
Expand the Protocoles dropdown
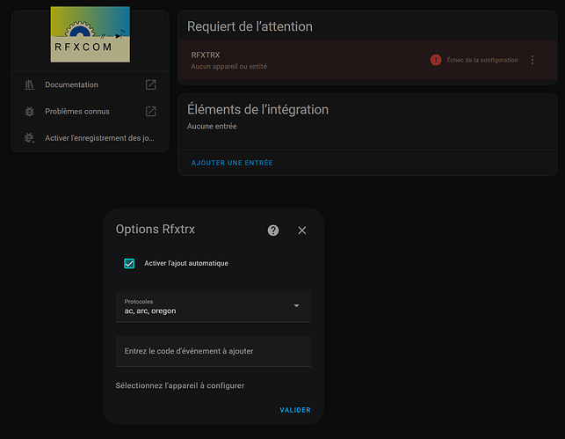[x=214, y=307]
